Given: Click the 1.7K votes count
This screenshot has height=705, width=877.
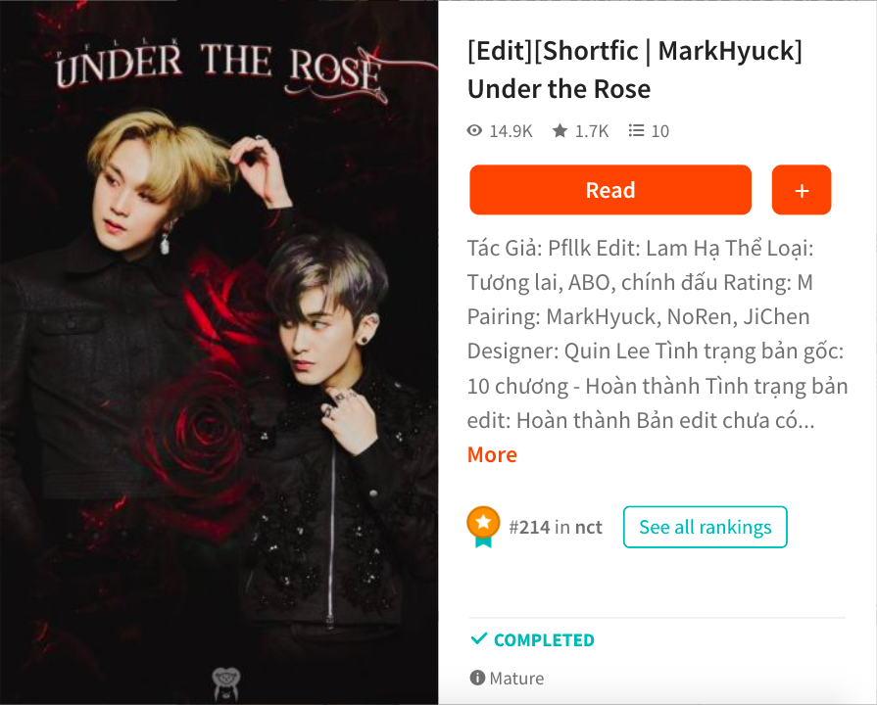Looking at the screenshot, I should [x=591, y=131].
